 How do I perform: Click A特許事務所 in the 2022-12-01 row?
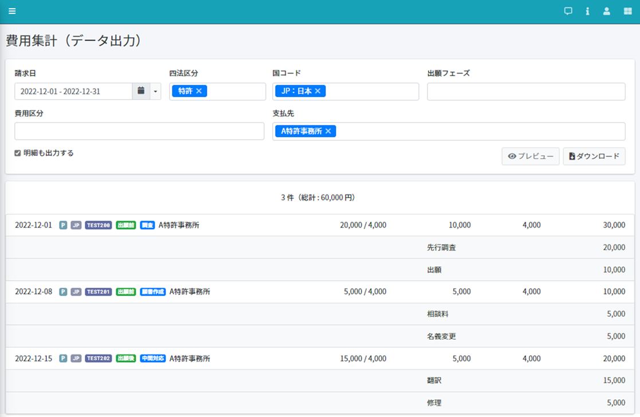point(179,225)
